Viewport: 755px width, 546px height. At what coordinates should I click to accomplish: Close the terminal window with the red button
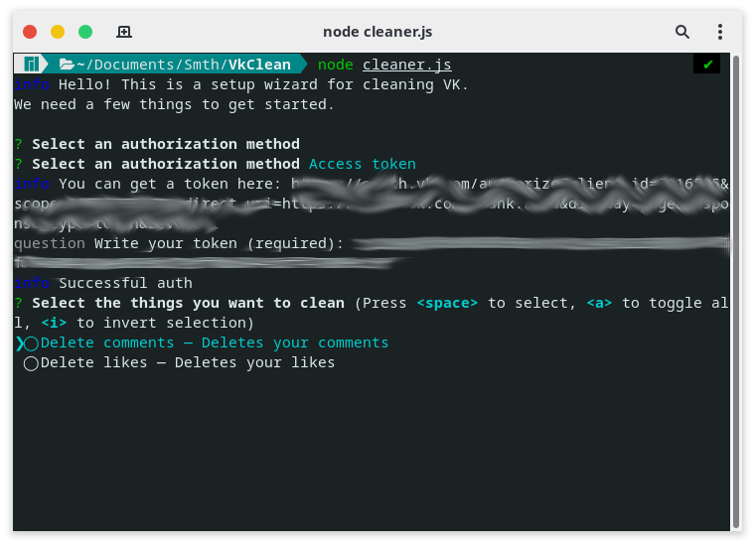(x=30, y=32)
